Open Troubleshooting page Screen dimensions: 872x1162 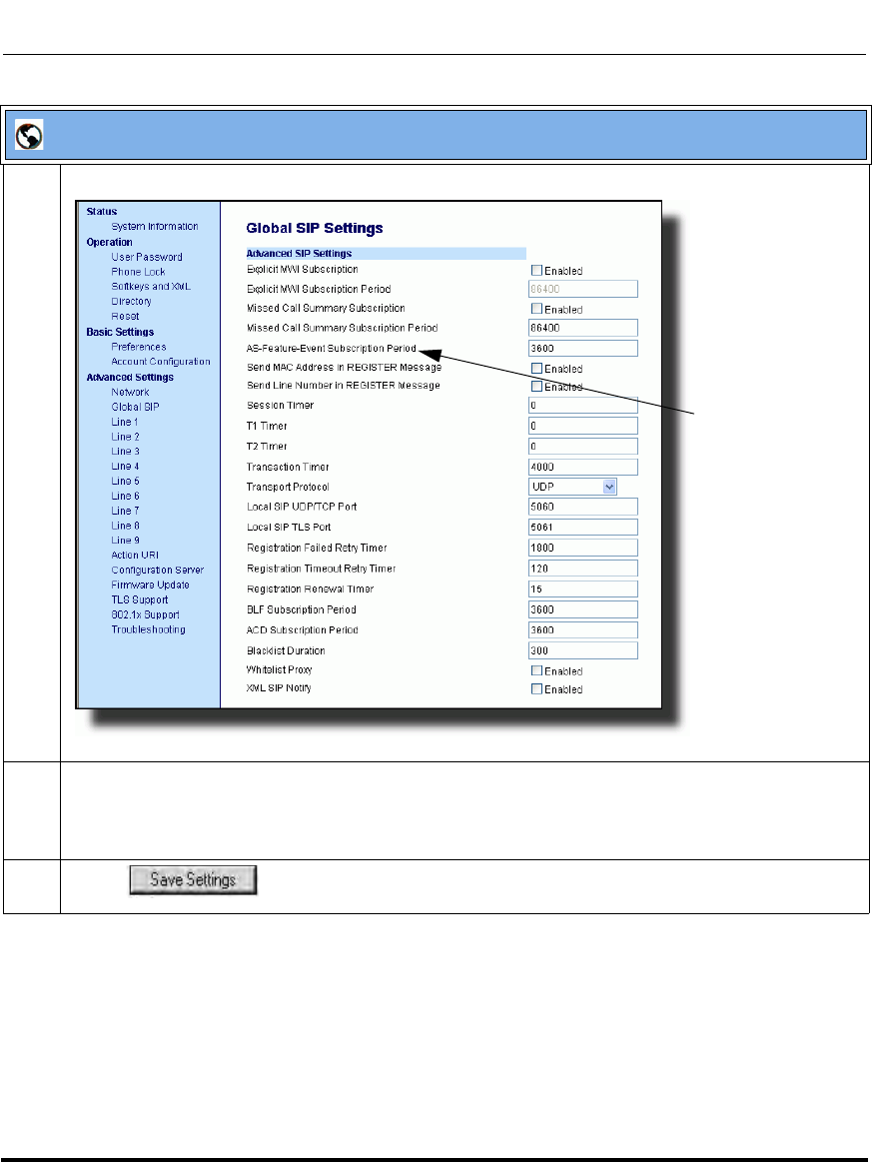coord(148,629)
